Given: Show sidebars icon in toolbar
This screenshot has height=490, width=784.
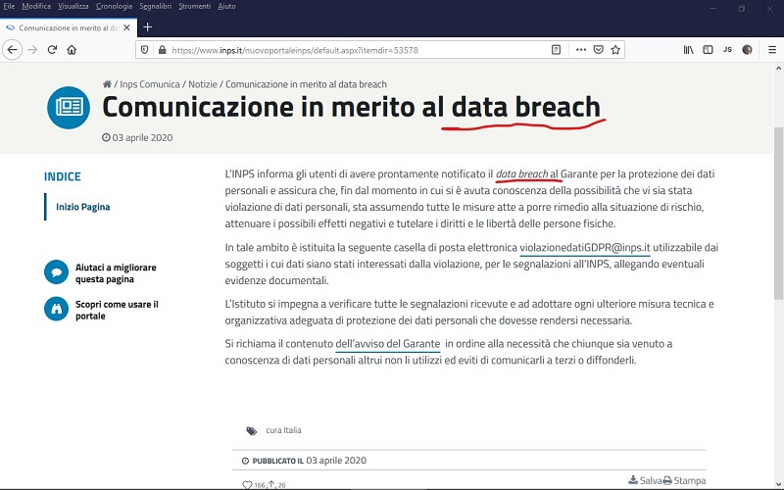Looking at the screenshot, I should point(708,50).
